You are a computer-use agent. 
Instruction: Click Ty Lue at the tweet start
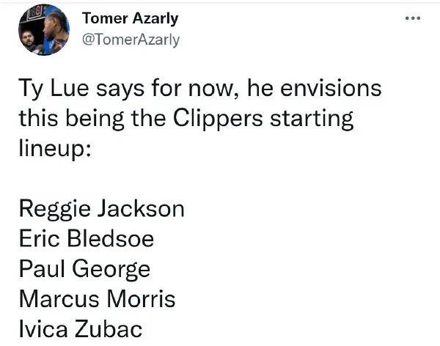point(54,89)
